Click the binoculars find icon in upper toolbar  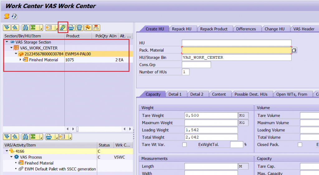(x=26, y=27)
